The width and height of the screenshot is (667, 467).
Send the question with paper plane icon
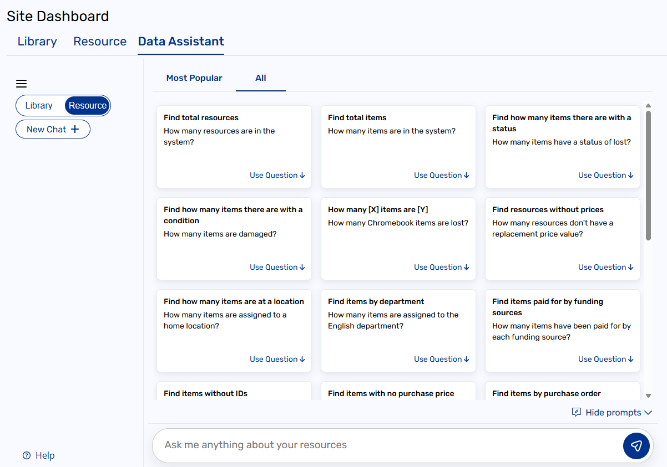(x=636, y=446)
